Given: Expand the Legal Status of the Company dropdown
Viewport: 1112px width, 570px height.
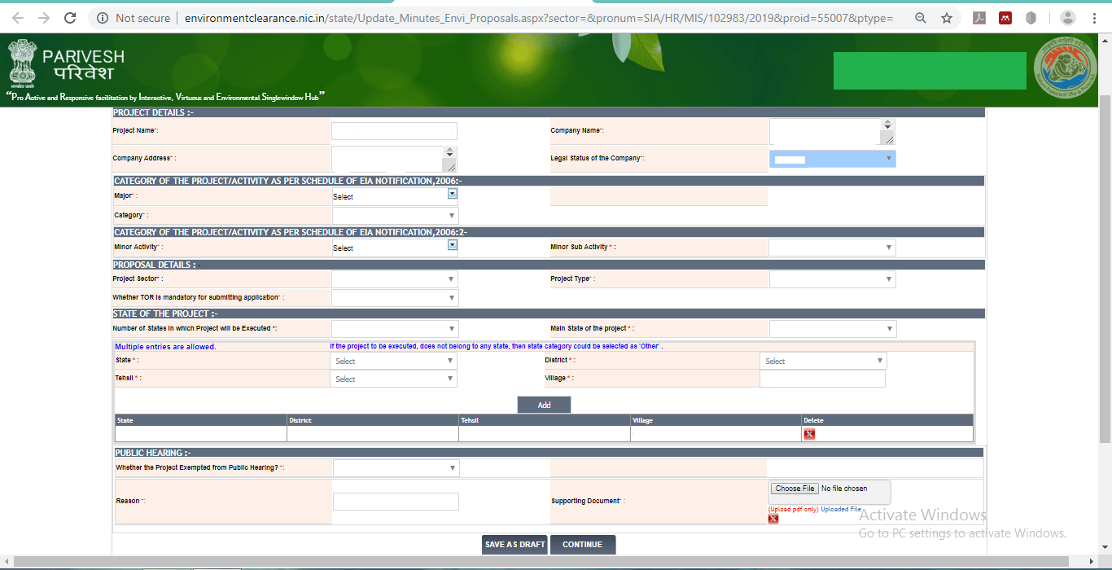Looking at the screenshot, I should [888, 158].
